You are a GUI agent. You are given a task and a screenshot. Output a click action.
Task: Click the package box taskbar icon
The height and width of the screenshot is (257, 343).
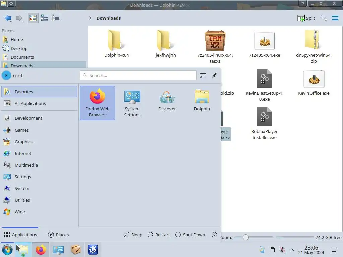(x=76, y=250)
